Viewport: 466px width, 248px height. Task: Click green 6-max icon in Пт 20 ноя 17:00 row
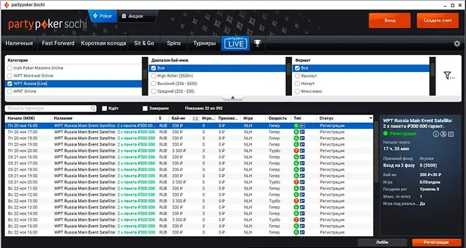click(x=296, y=132)
